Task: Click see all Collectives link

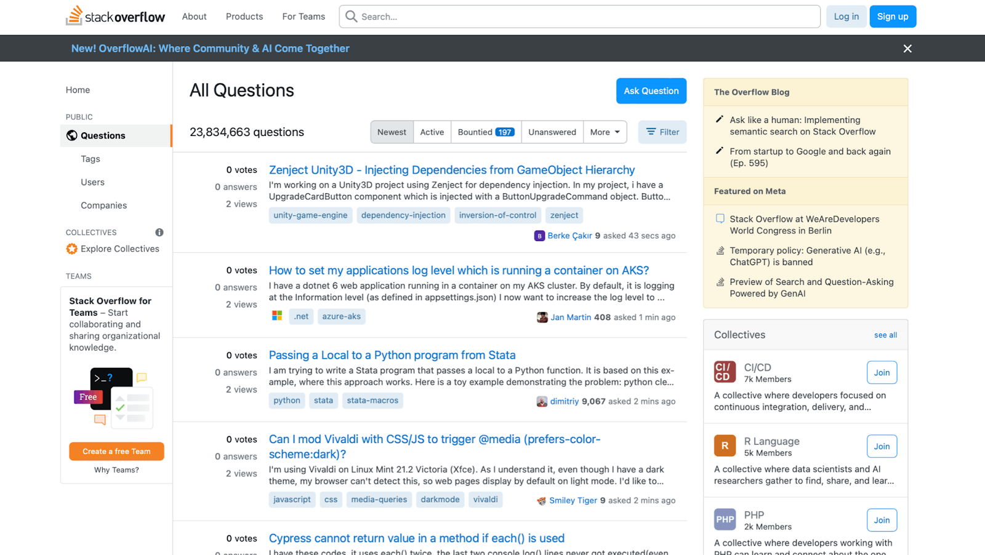Action: click(x=885, y=335)
